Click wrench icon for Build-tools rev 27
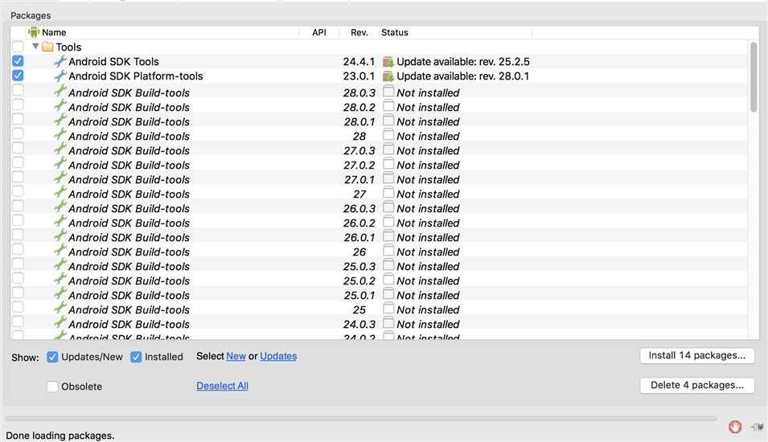 coord(60,192)
